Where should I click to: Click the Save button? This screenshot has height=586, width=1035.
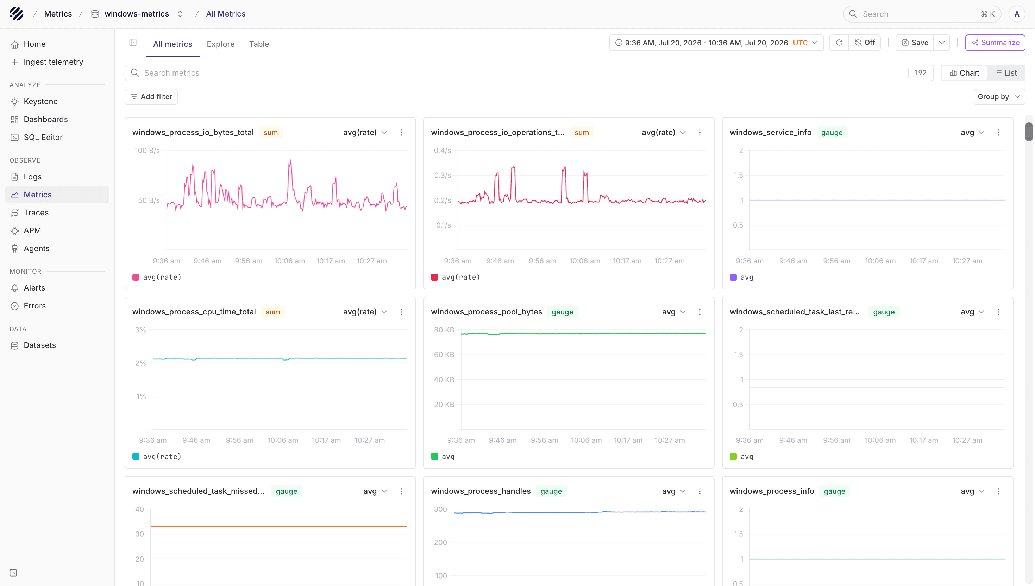[x=915, y=43]
